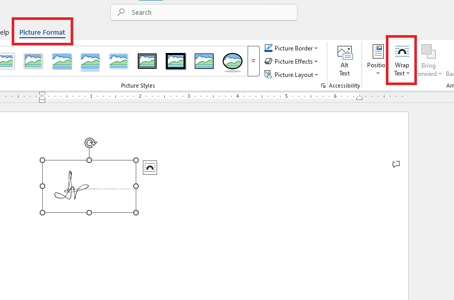Screen dimensions: 454x300
Task: Click the rotate handle above the signature
Action: click(x=90, y=143)
